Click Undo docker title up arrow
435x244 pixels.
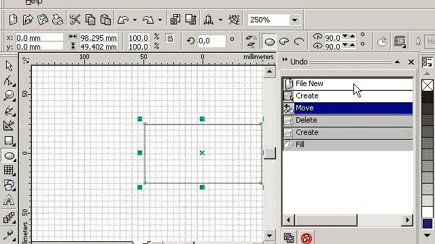click(397, 62)
